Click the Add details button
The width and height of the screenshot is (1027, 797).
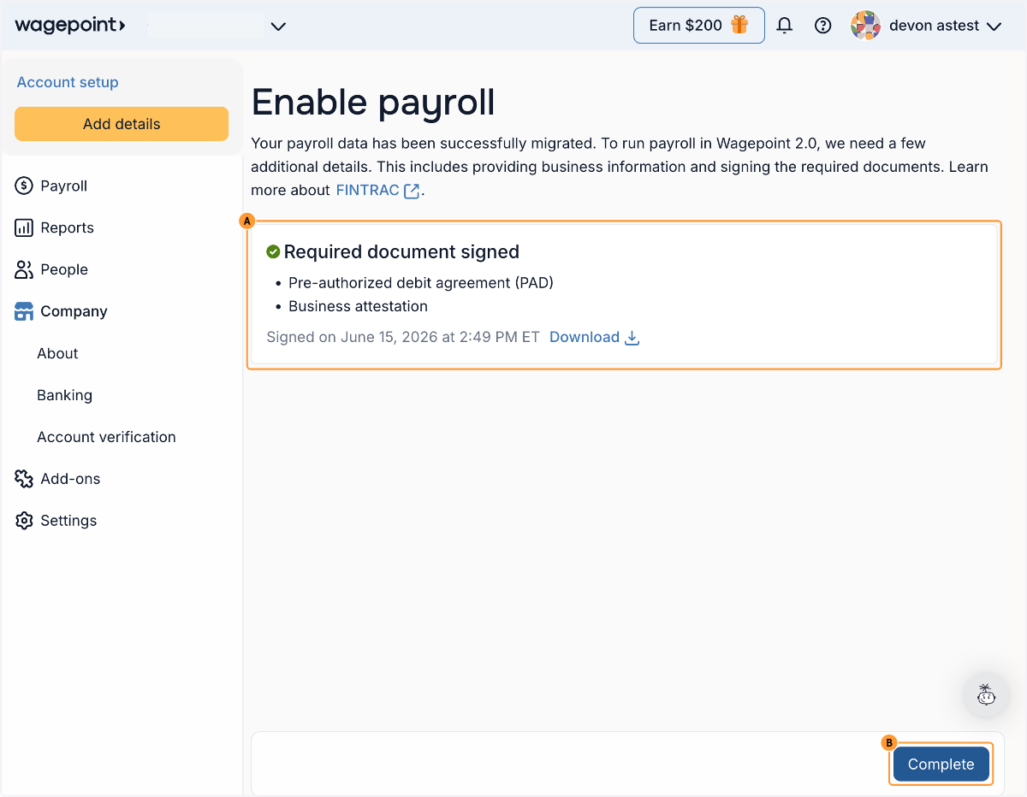coord(122,124)
